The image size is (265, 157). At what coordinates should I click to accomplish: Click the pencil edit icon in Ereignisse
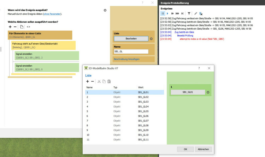point(195,13)
